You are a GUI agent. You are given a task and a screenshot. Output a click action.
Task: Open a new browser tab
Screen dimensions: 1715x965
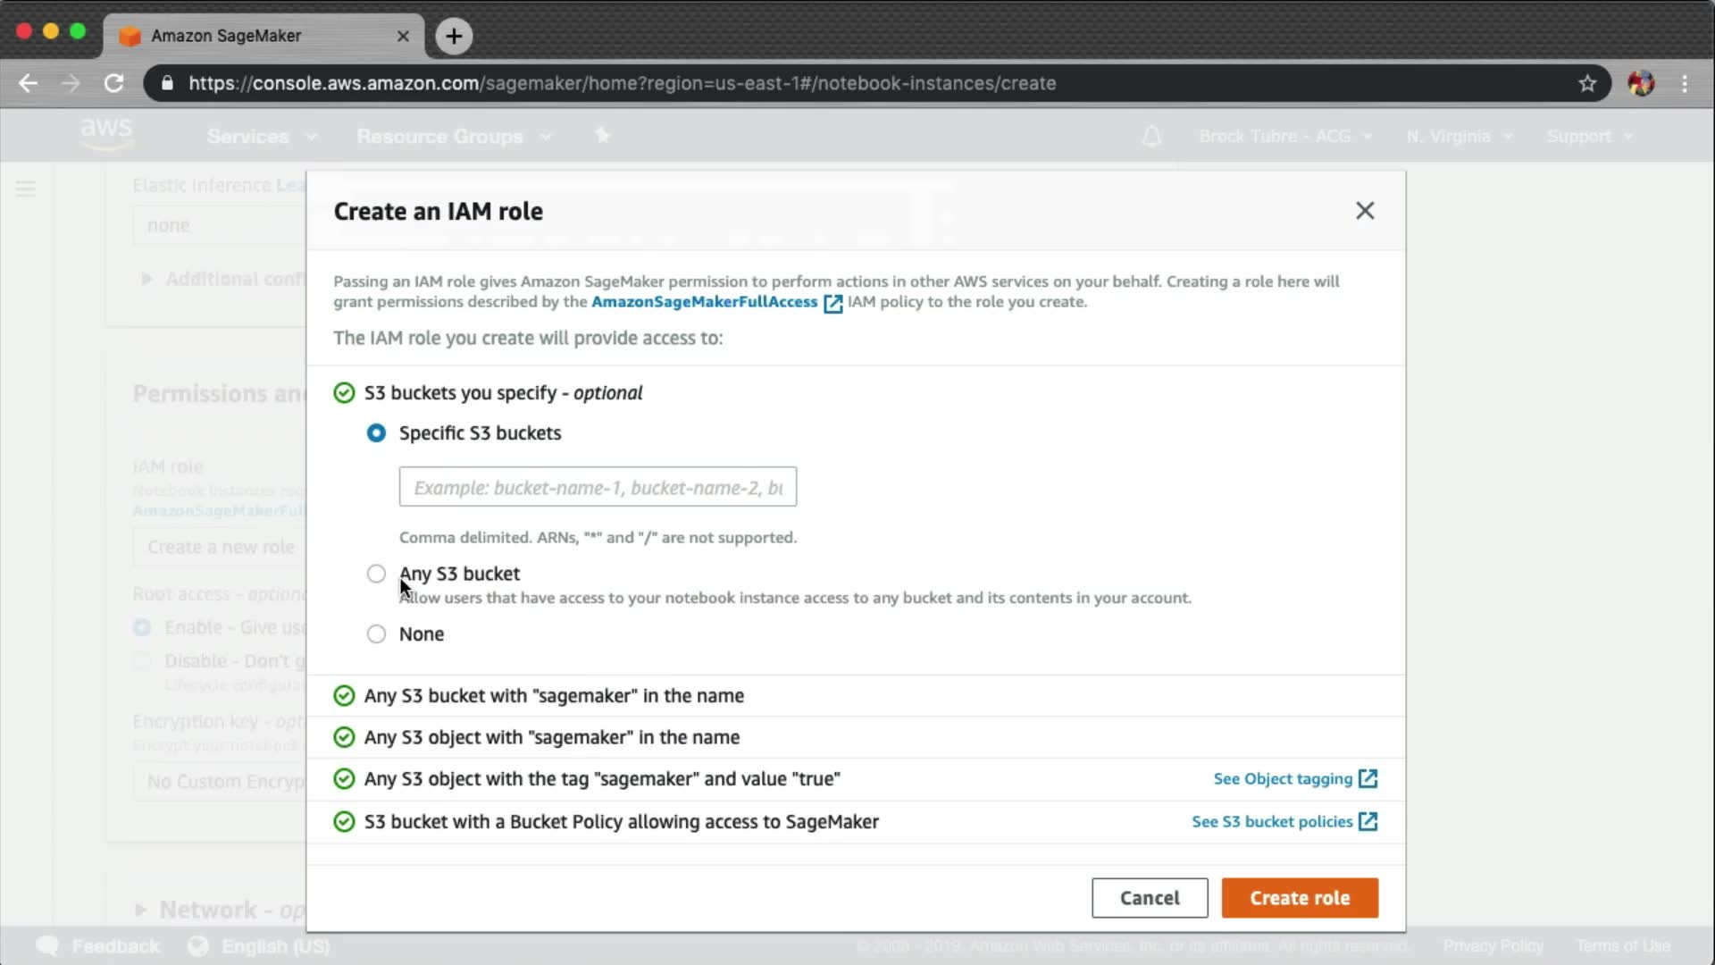pos(454,36)
